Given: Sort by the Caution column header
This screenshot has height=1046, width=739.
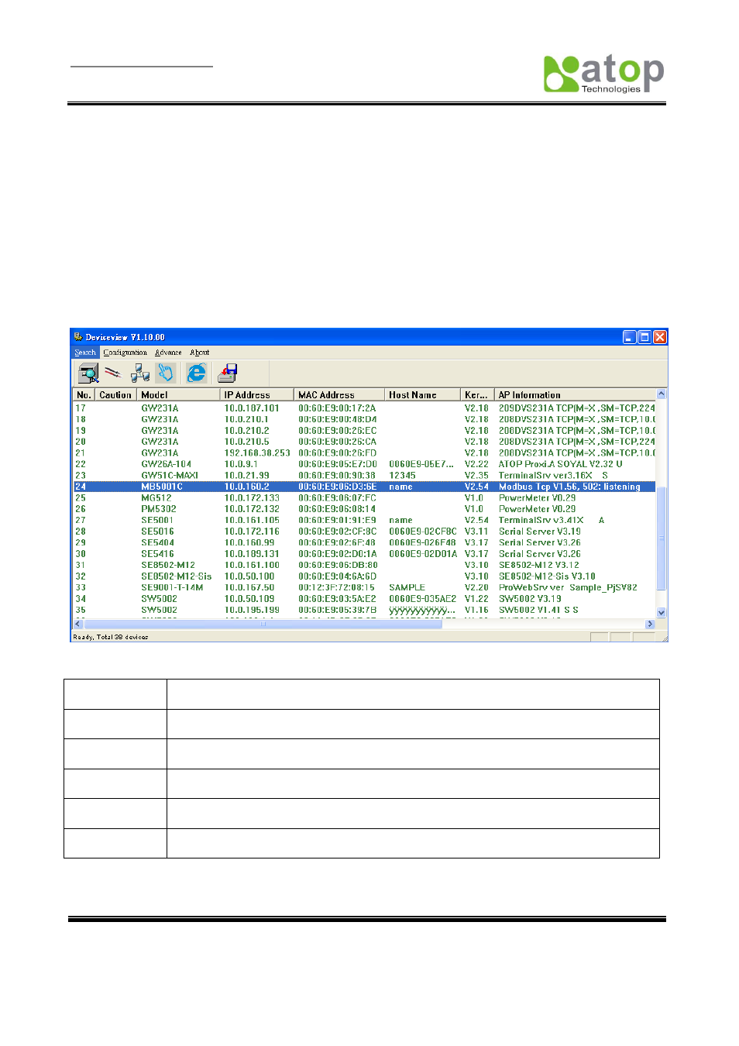Looking at the screenshot, I should [x=115, y=395].
